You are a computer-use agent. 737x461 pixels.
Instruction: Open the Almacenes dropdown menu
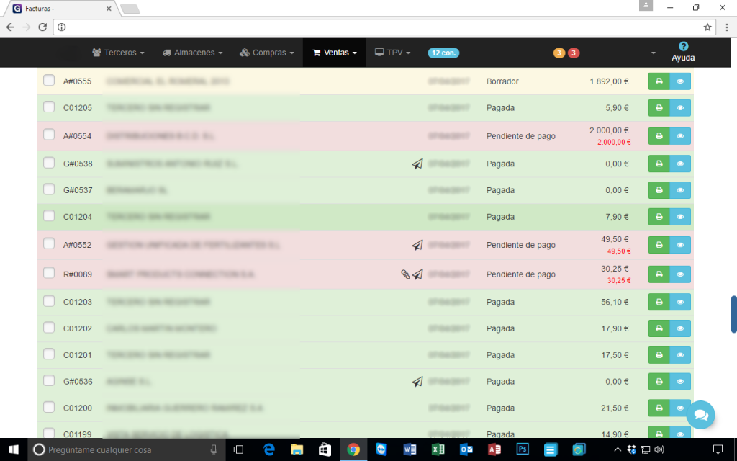[x=192, y=53]
